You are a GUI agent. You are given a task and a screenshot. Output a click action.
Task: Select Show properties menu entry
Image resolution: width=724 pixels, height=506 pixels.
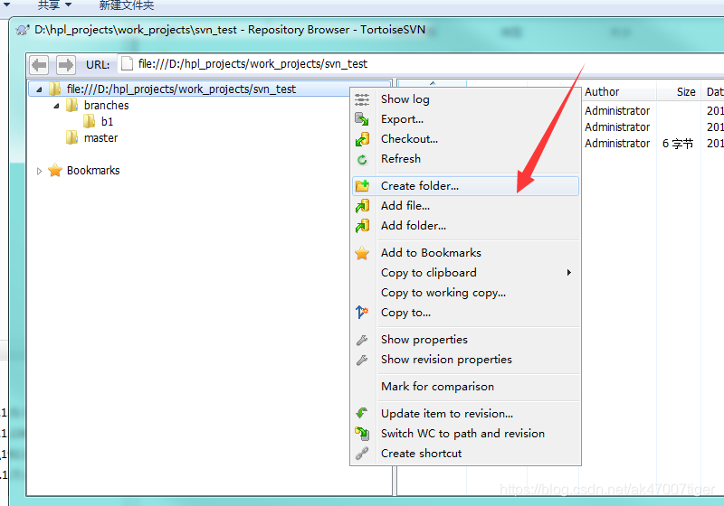[x=465, y=339]
